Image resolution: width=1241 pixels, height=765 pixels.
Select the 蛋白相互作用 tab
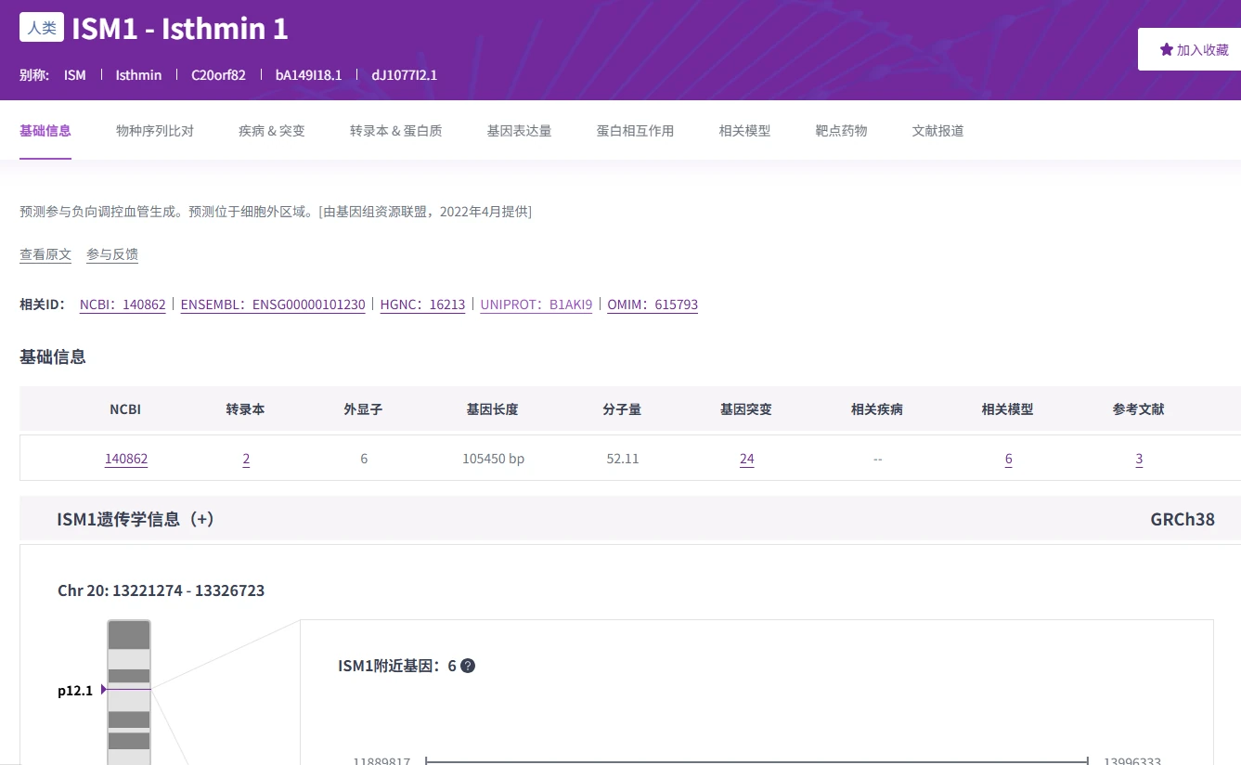click(635, 131)
